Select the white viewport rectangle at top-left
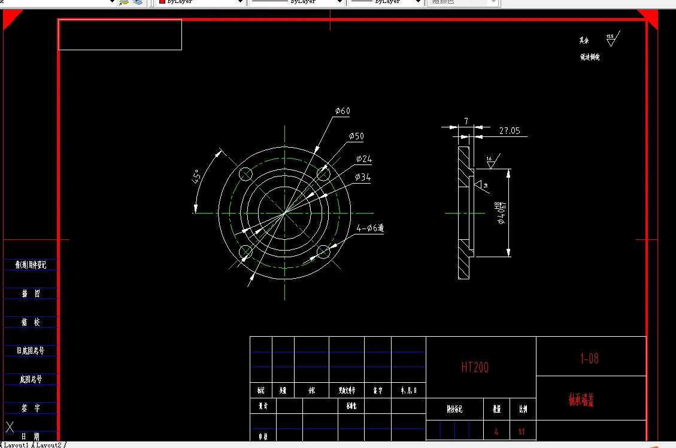The height and width of the screenshot is (448, 676). click(120, 35)
